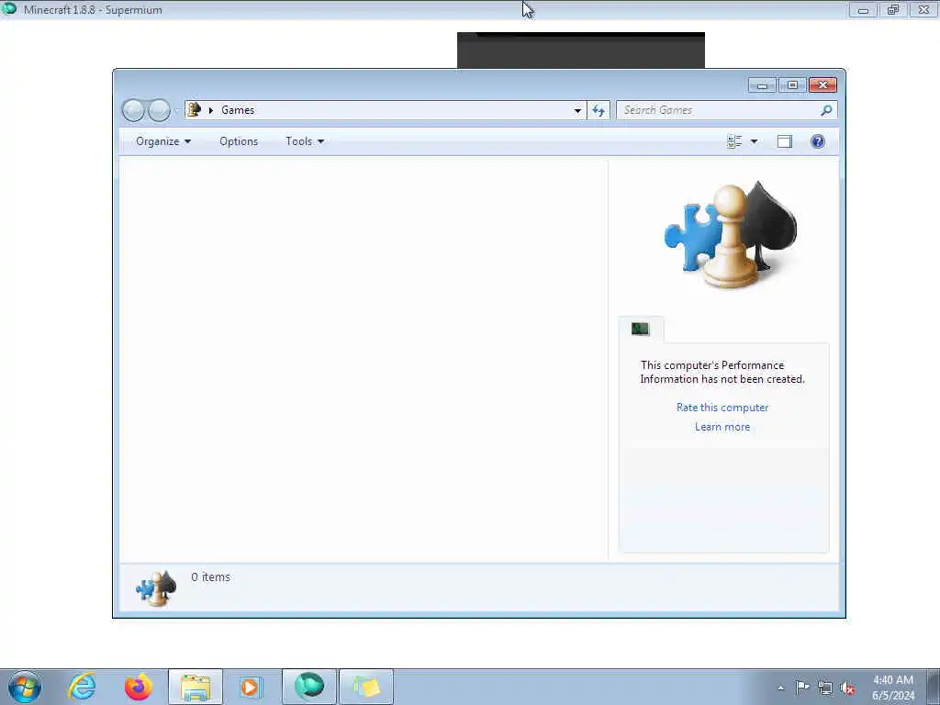940x705 pixels.
Task: Click the Games breadcrumb in address bar
Action: click(238, 110)
